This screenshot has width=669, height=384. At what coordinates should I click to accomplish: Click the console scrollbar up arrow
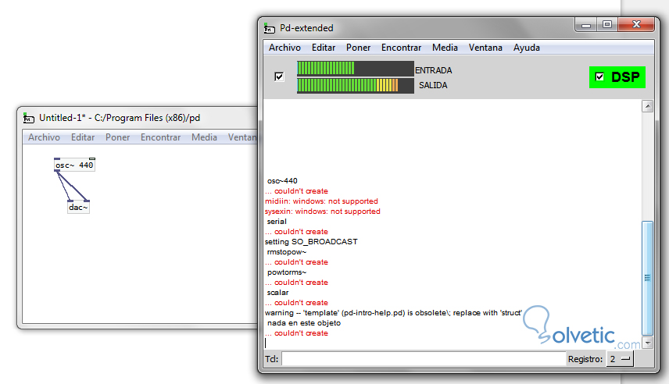[647, 105]
